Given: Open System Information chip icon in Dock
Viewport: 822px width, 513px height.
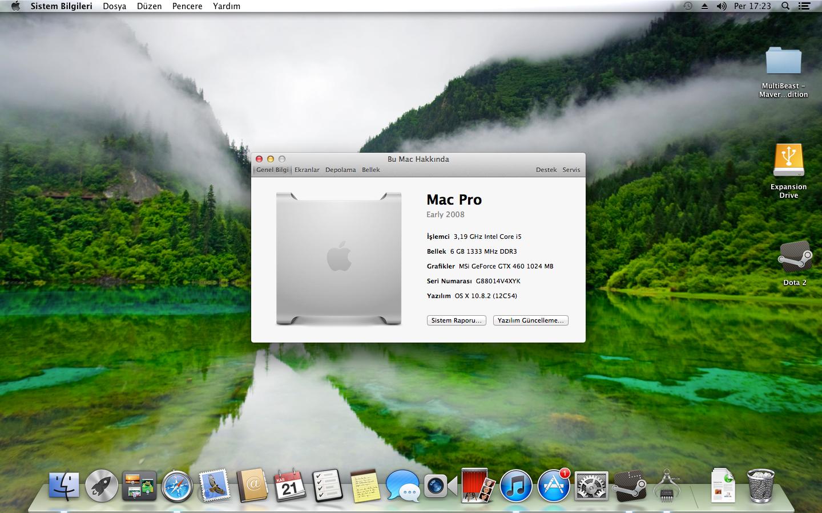Looking at the screenshot, I should pos(666,486).
